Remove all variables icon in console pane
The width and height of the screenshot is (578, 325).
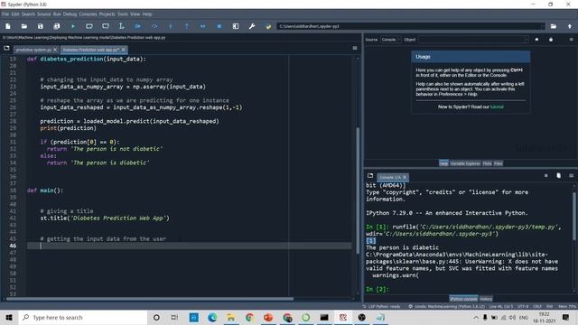tap(558, 176)
